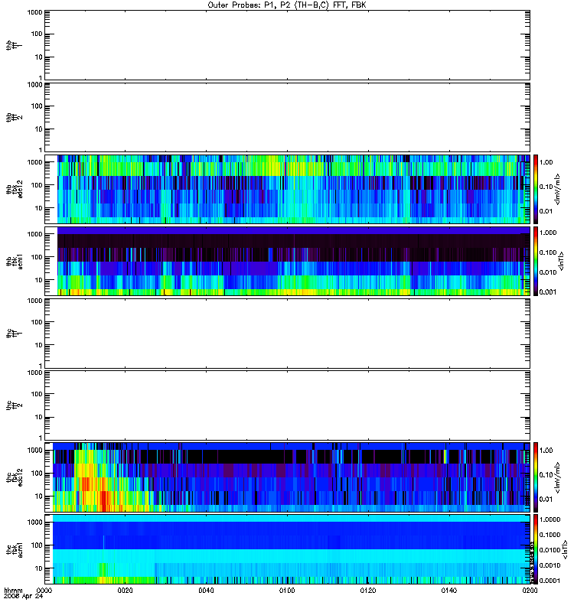The image size is (574, 612).
Task: Click the empty thb fff 2 spectrogram panel
Action: click(287, 117)
